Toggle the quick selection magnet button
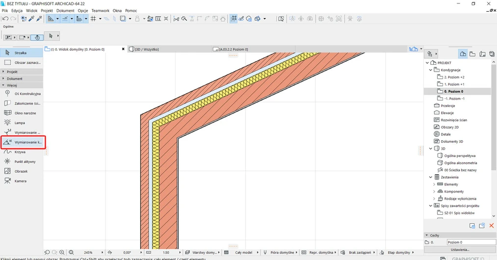This screenshot has height=260, width=497. pos(37,37)
